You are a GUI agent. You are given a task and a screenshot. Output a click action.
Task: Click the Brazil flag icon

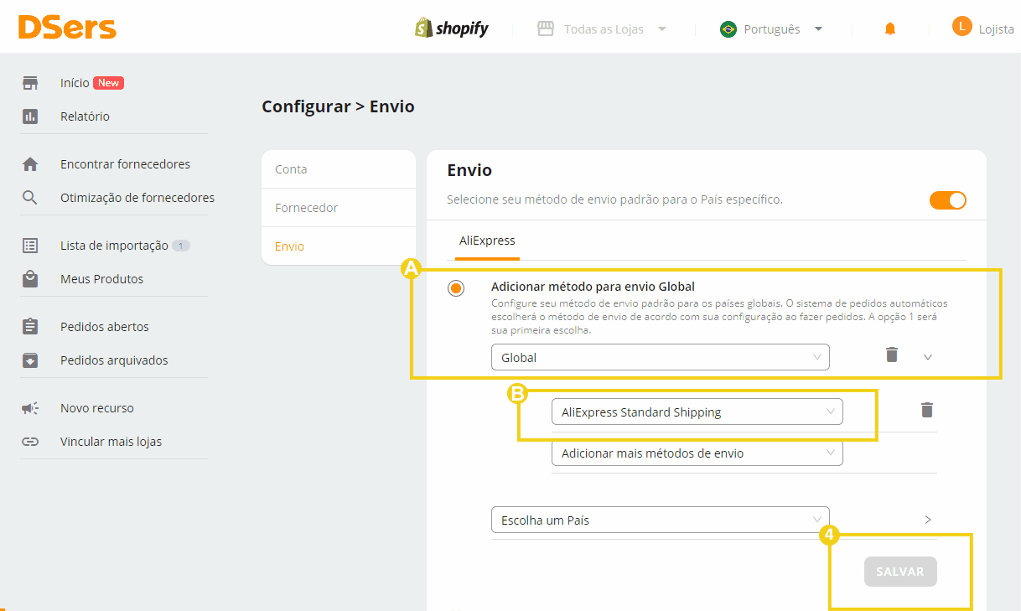(728, 29)
